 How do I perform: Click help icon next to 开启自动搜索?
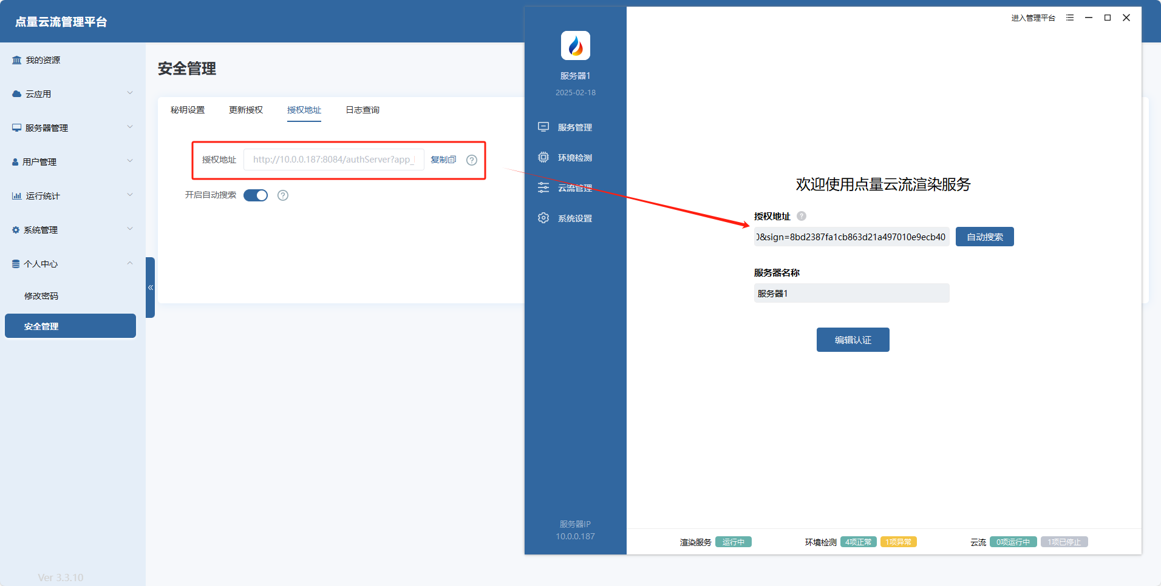tap(283, 195)
